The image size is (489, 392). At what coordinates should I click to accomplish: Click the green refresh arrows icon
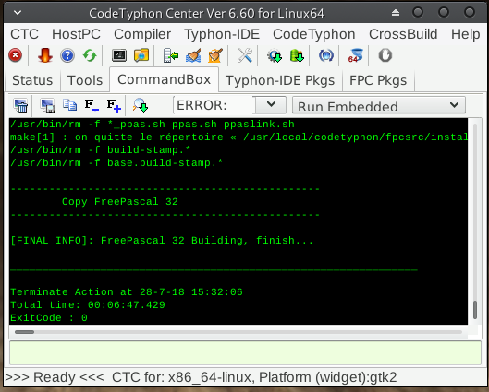(90, 55)
